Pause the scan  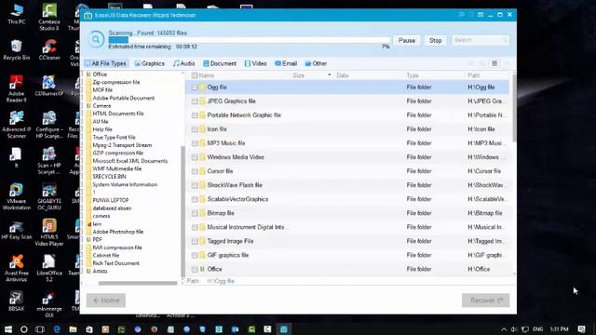click(x=407, y=40)
